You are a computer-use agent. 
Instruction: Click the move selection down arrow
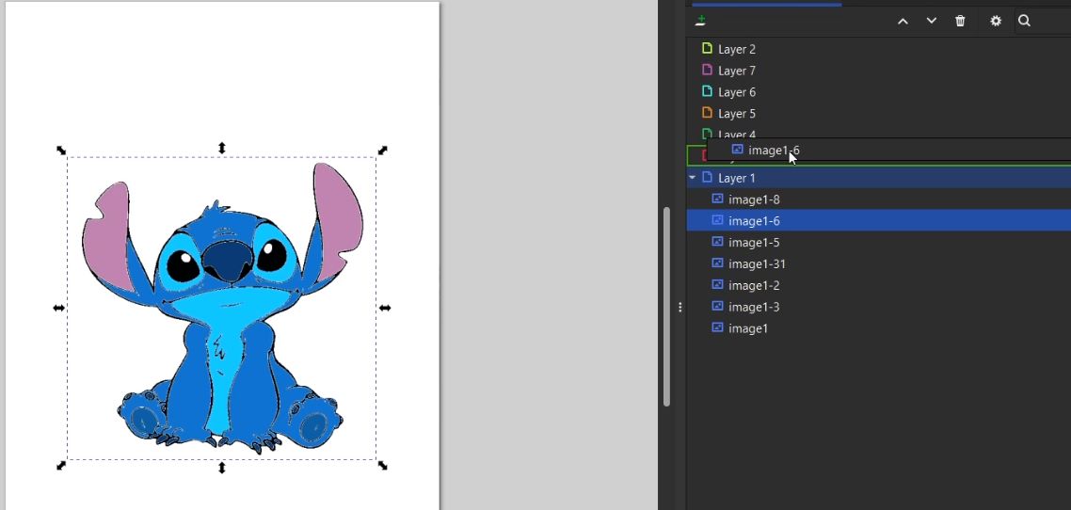coord(932,21)
